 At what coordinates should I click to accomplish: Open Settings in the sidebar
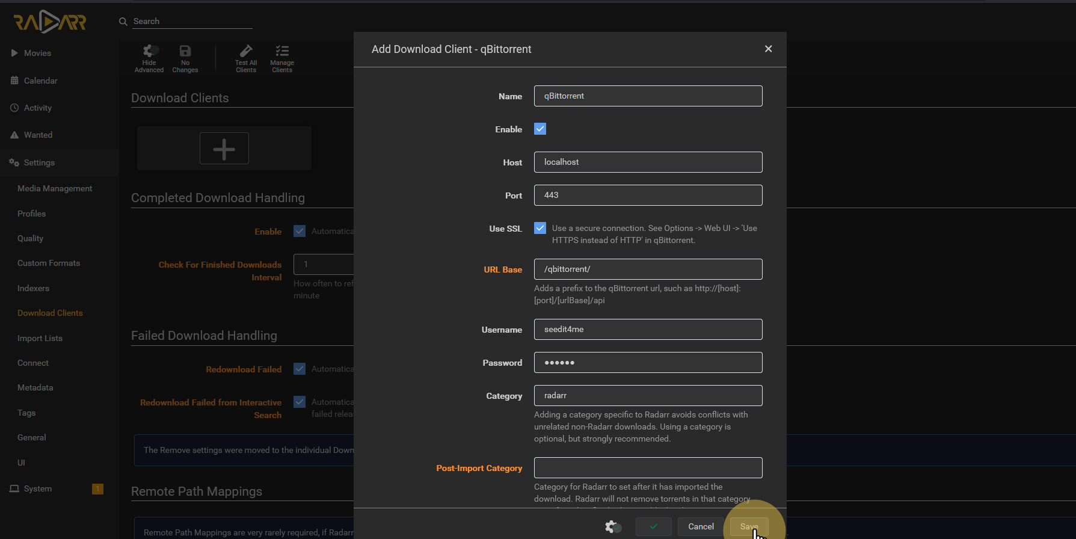pyautogui.click(x=39, y=162)
